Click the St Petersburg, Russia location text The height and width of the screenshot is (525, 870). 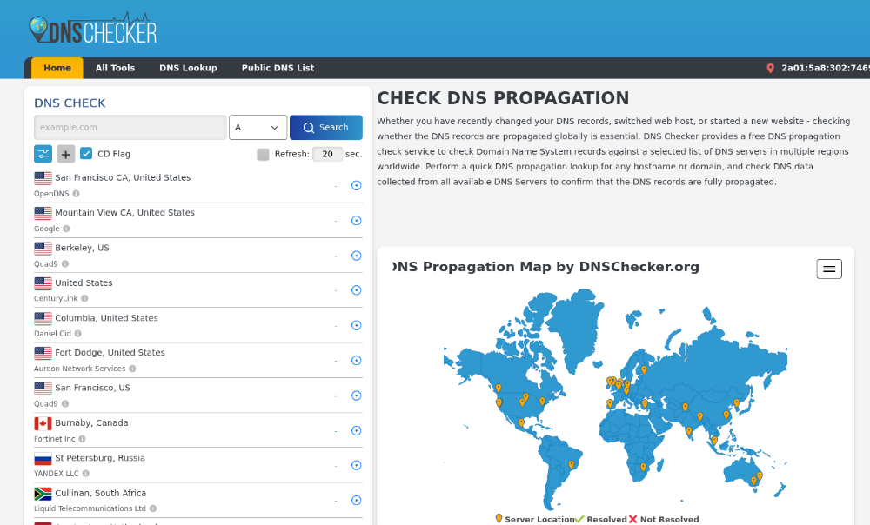(100, 458)
